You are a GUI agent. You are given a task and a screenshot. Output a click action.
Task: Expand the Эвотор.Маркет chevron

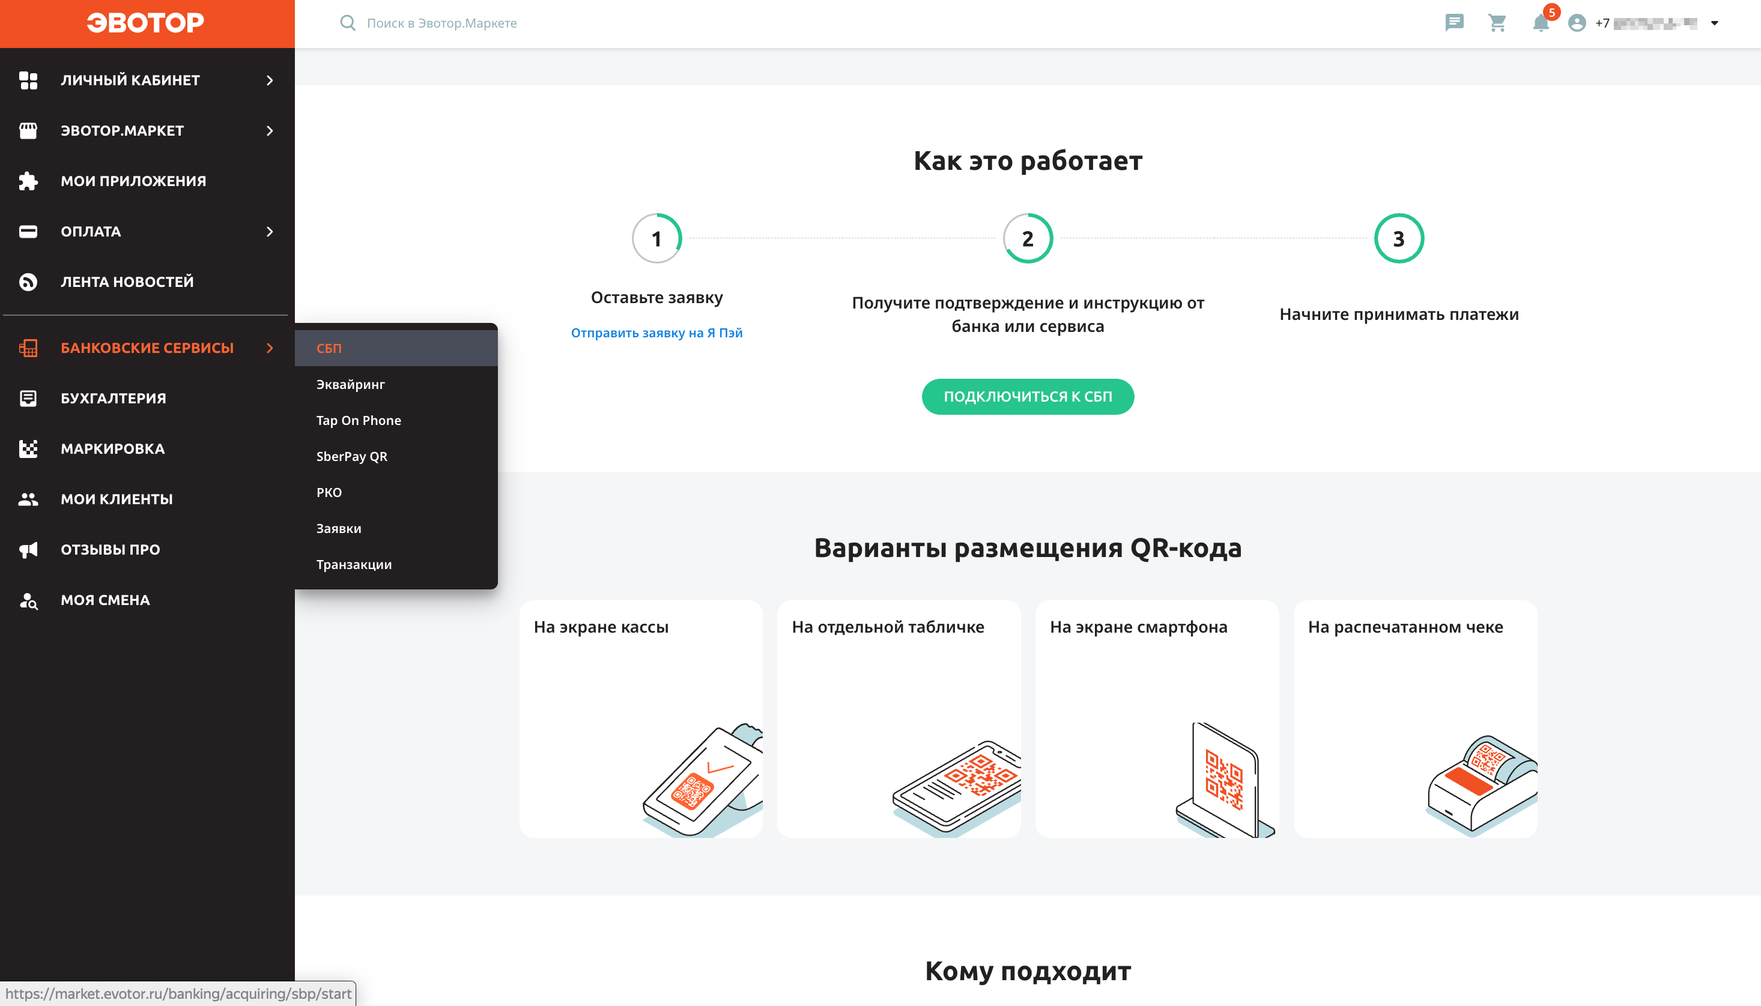(x=270, y=131)
